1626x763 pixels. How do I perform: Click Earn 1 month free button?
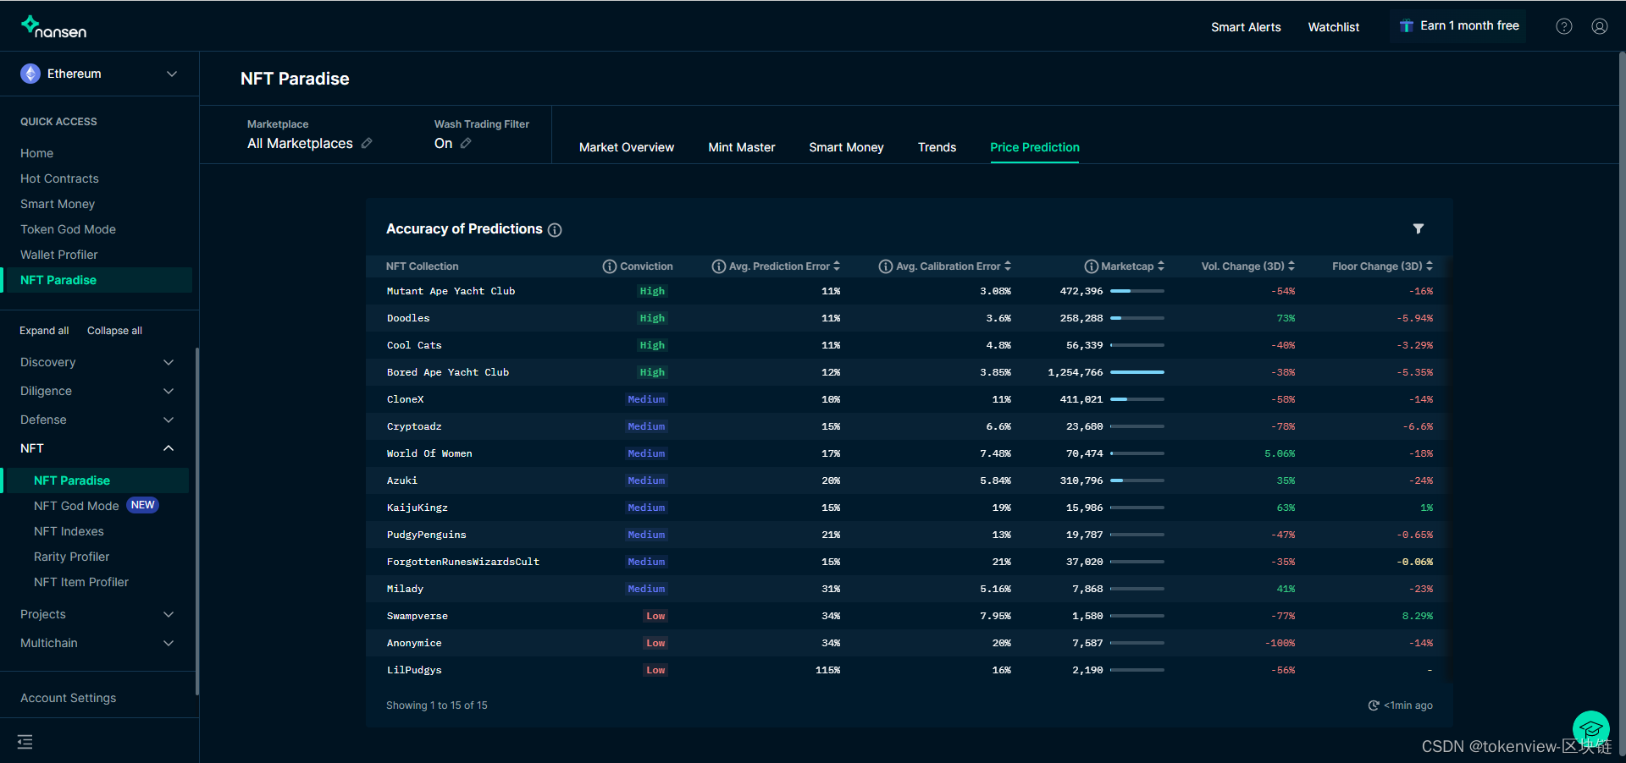1458,26
